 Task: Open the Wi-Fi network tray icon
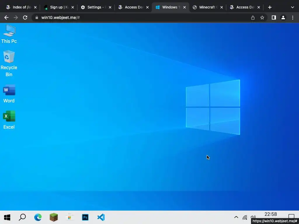[x=245, y=217]
